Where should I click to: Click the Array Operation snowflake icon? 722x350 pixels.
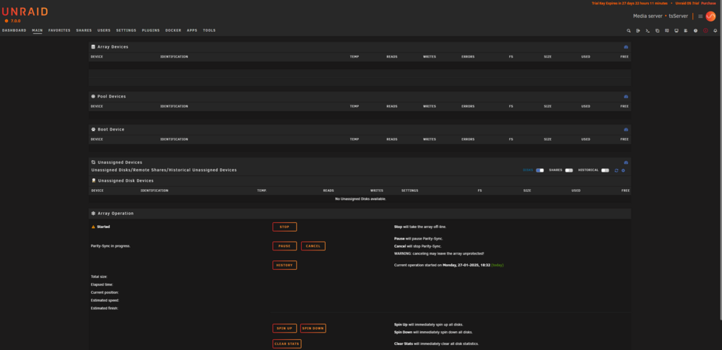(x=93, y=213)
